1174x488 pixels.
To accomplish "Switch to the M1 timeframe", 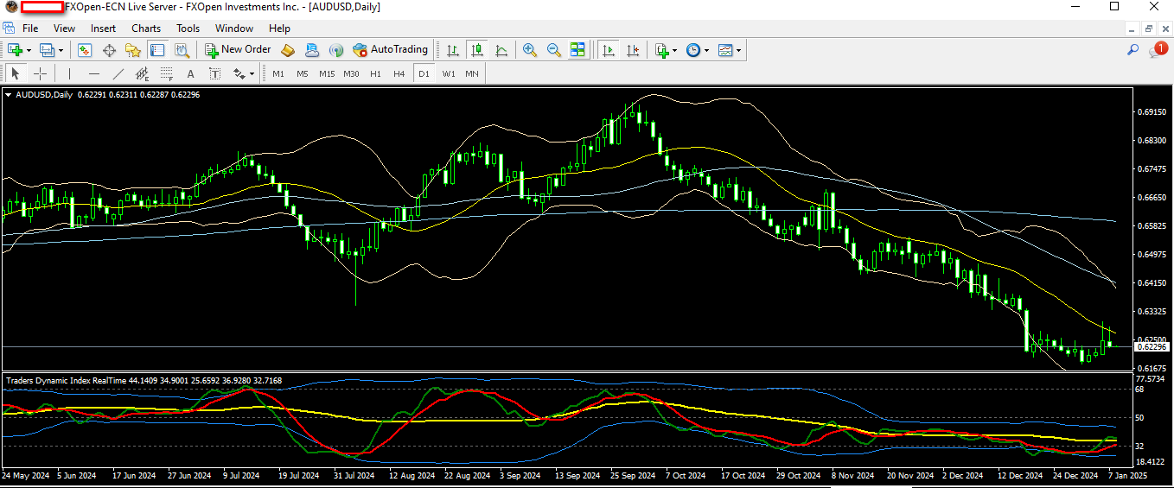I will pyautogui.click(x=278, y=73).
